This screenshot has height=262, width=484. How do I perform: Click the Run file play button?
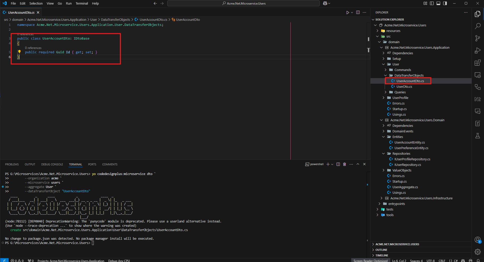(348, 12)
